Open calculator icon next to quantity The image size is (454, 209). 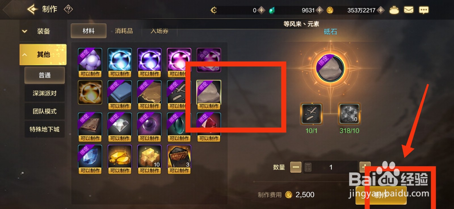308,167
